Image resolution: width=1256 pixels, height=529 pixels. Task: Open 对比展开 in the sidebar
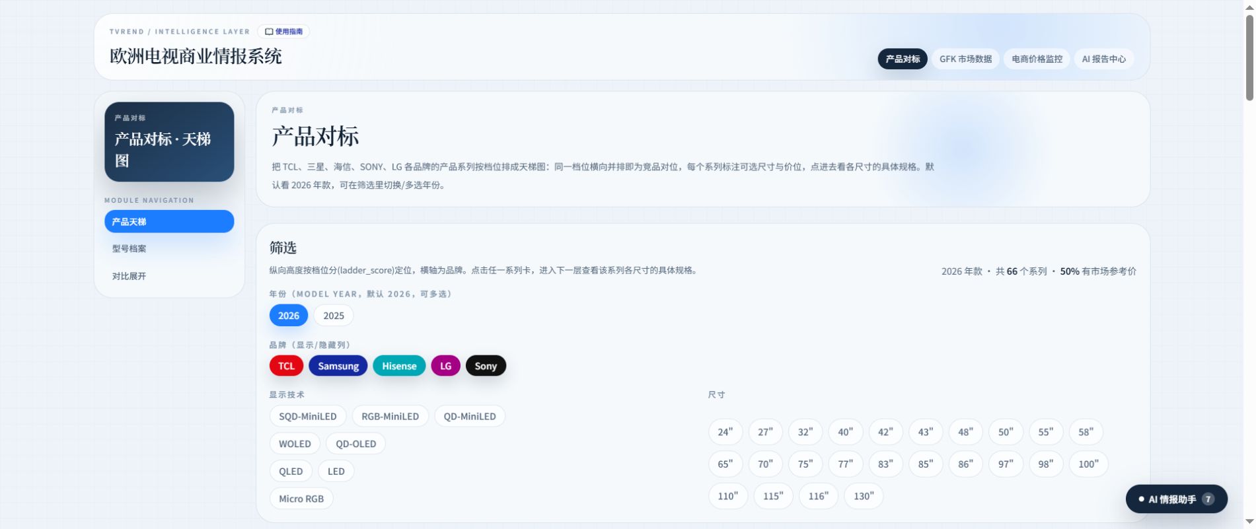tap(169, 276)
